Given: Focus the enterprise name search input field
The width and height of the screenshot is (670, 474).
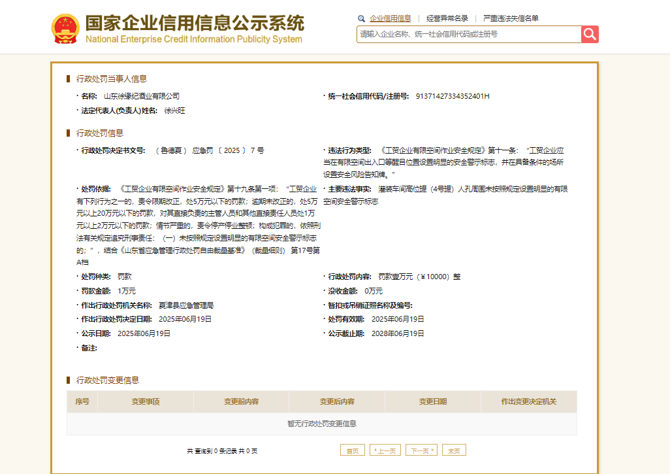Looking at the screenshot, I should point(469,34).
